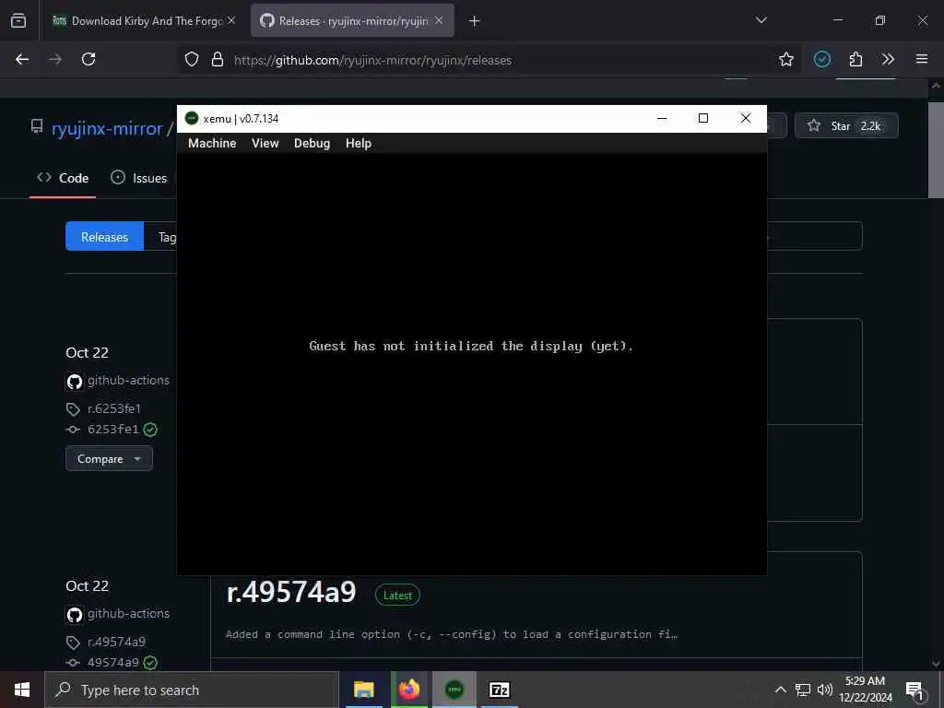Click verified check beside 6253fe1 commit
Viewport: 944px width, 708px height.
150,430
